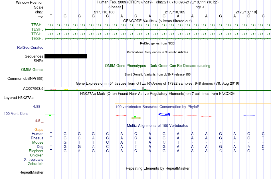Click the Sequences track label

click(34, 56)
